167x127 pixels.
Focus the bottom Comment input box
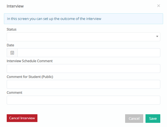(83, 100)
